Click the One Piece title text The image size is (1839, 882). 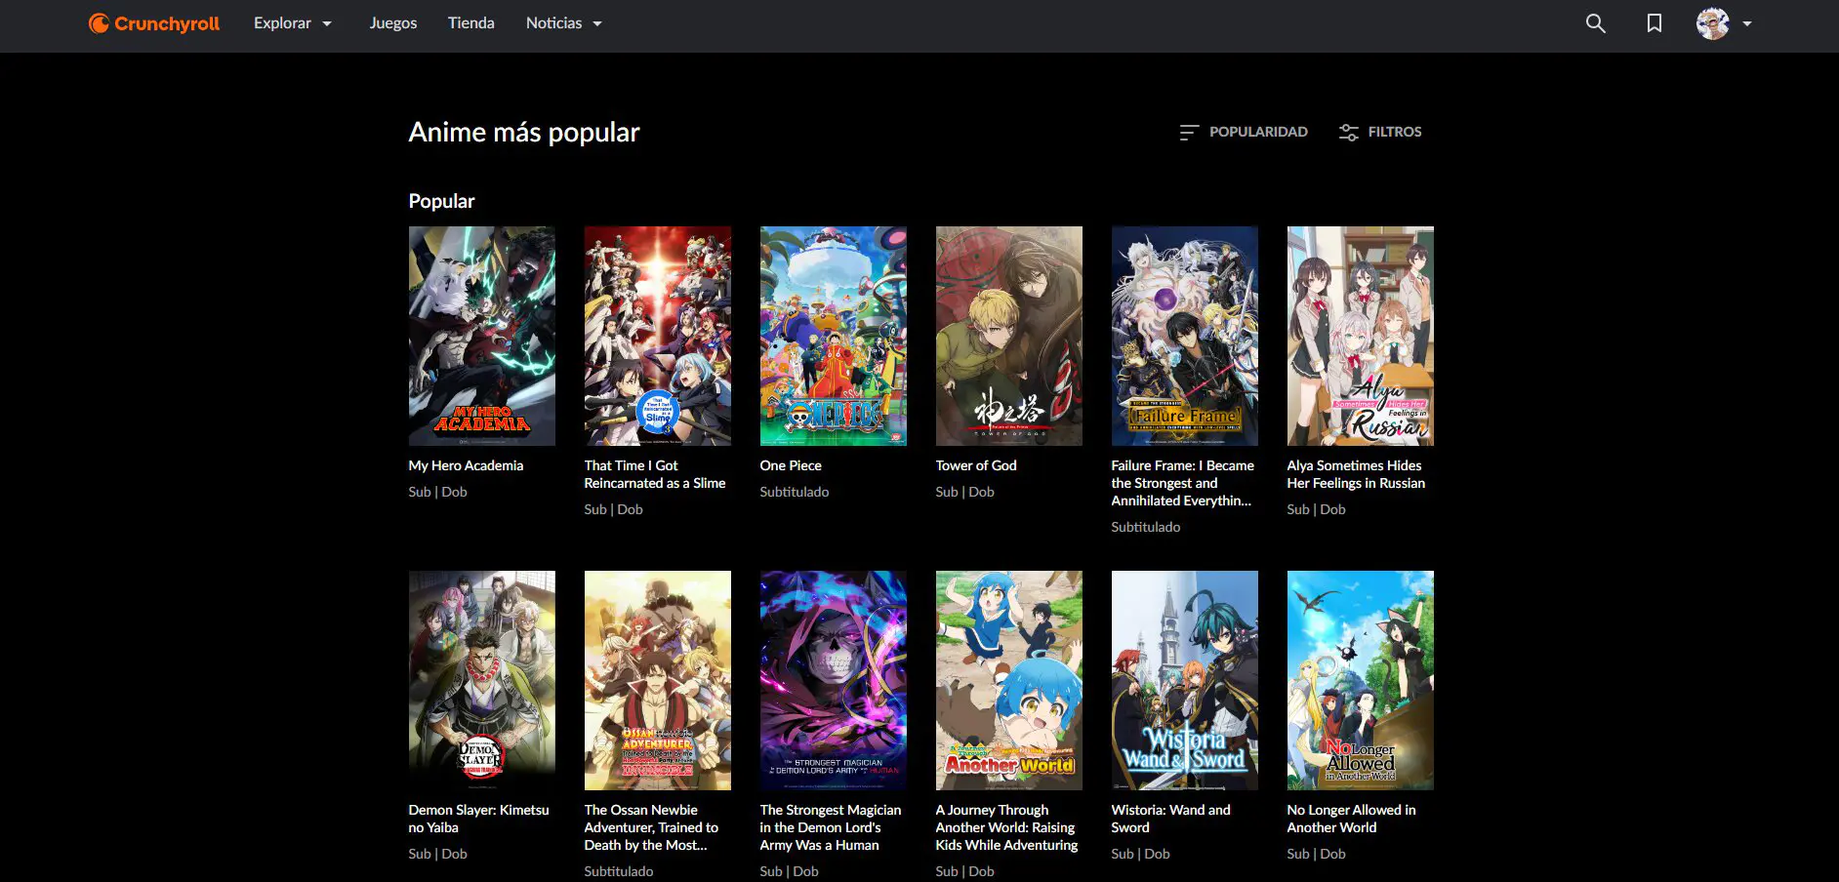click(x=791, y=465)
